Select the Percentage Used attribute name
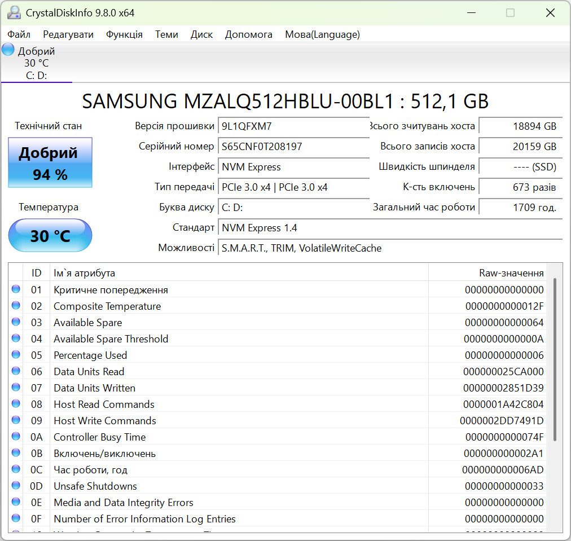Viewport: 571px width, 541px height. point(90,356)
